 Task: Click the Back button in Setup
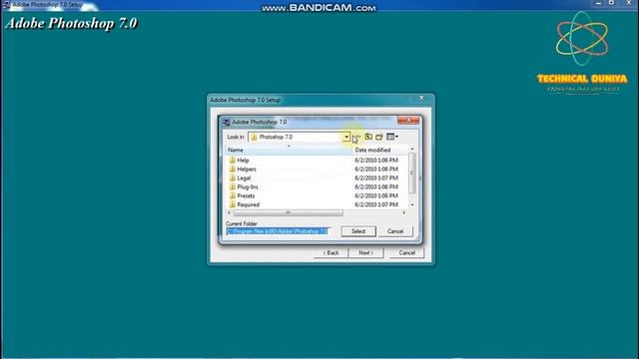coord(330,252)
